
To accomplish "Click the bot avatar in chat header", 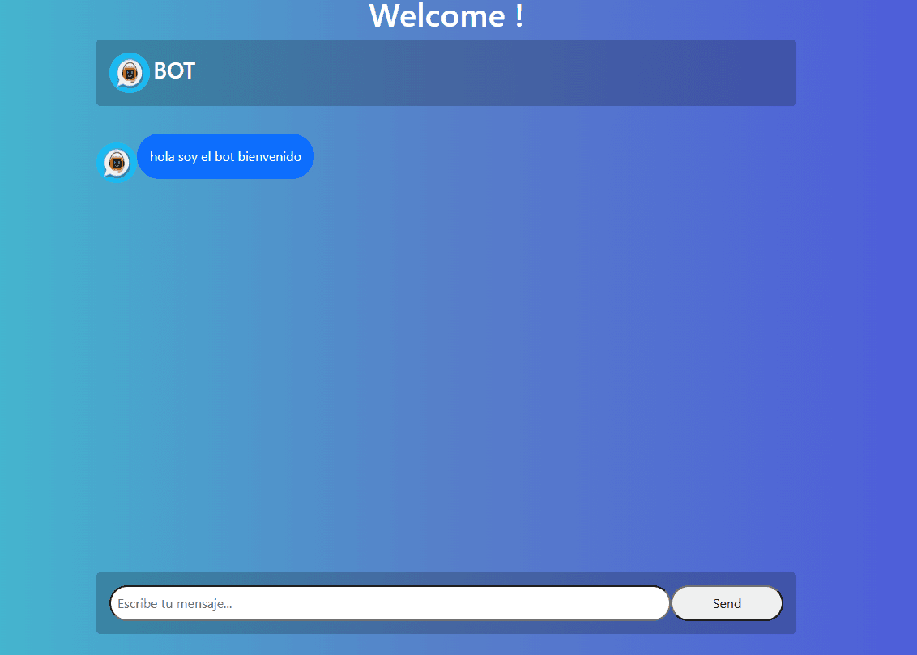I will point(129,73).
